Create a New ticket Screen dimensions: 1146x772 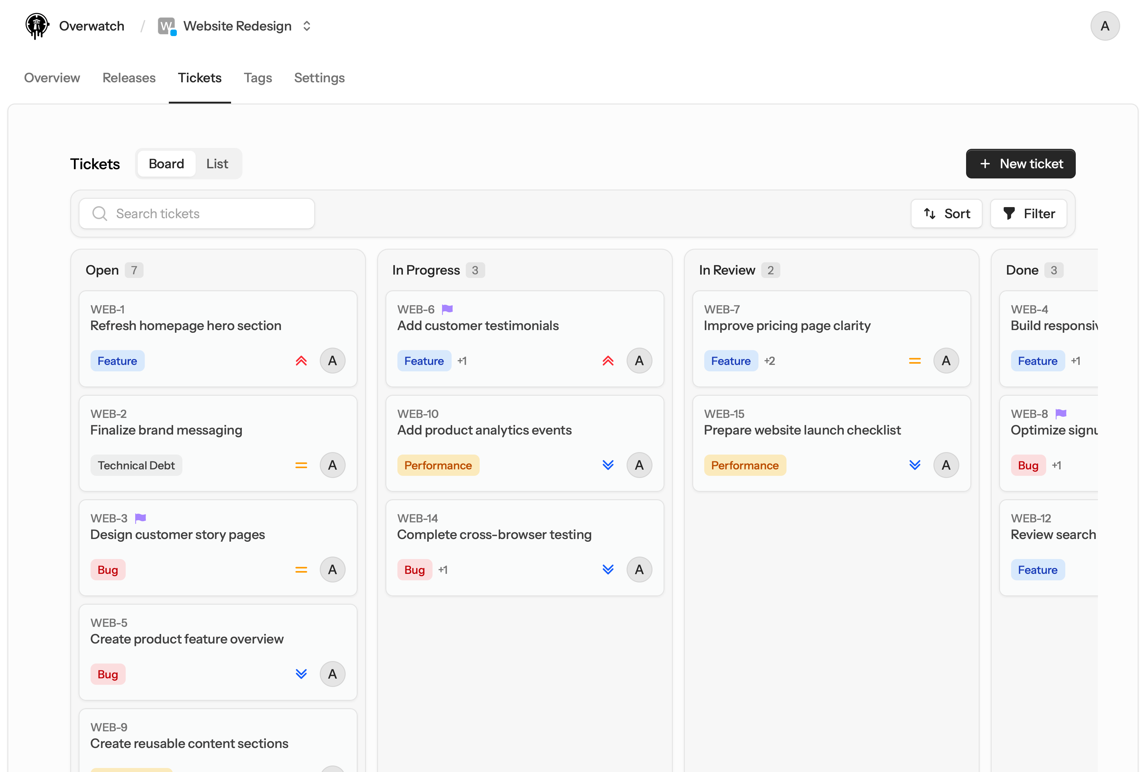tap(1020, 164)
